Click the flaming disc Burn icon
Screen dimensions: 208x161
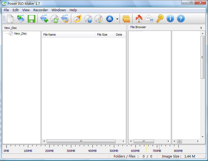[x=78, y=19]
